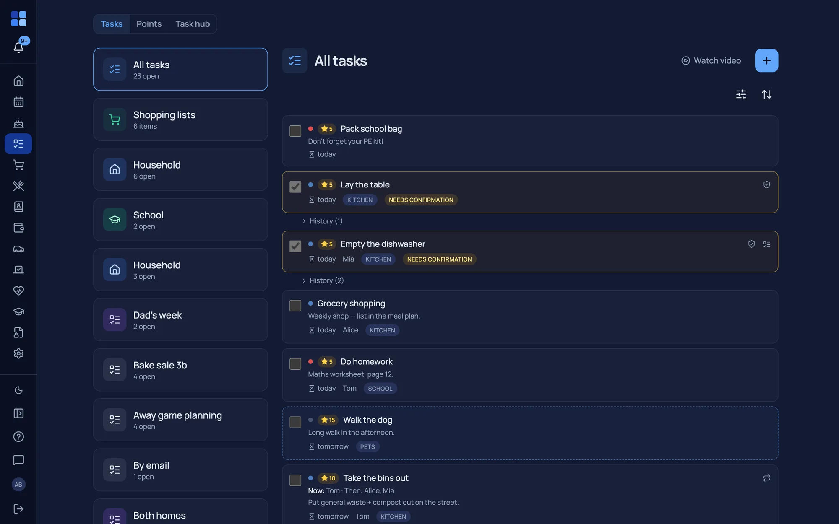Check off Walk the dog
Viewport: 839px width, 524px height.
(x=295, y=422)
